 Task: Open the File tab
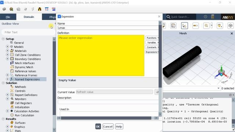pyautogui.click(x=8, y=17)
